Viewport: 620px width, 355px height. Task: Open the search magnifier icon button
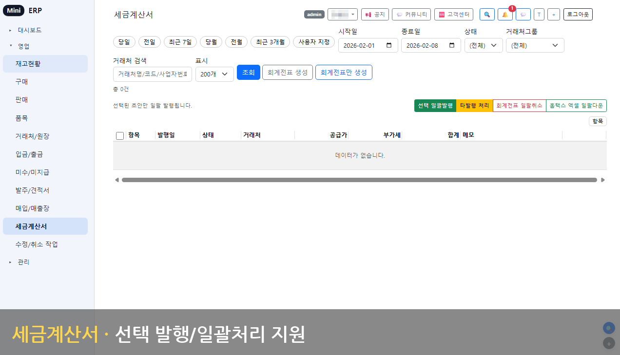[487, 15]
